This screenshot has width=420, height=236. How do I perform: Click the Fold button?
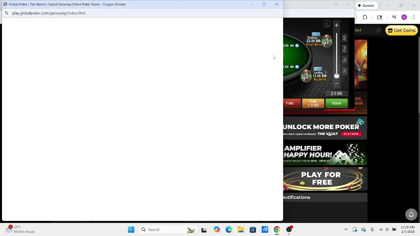pos(291,103)
